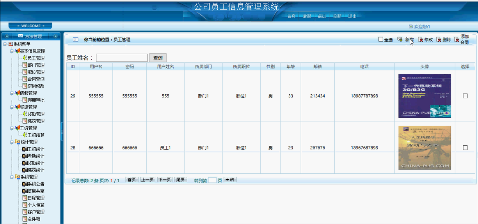This screenshot has width=478, height=224.
Task: Click the 邮箱 column header
Action: coord(318,67)
